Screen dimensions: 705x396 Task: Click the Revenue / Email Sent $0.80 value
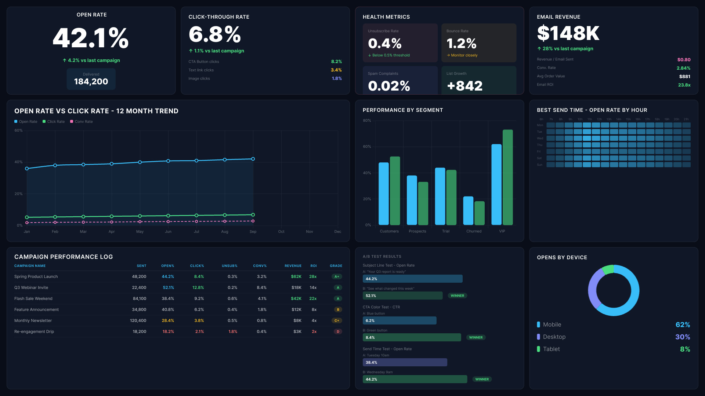(x=684, y=59)
